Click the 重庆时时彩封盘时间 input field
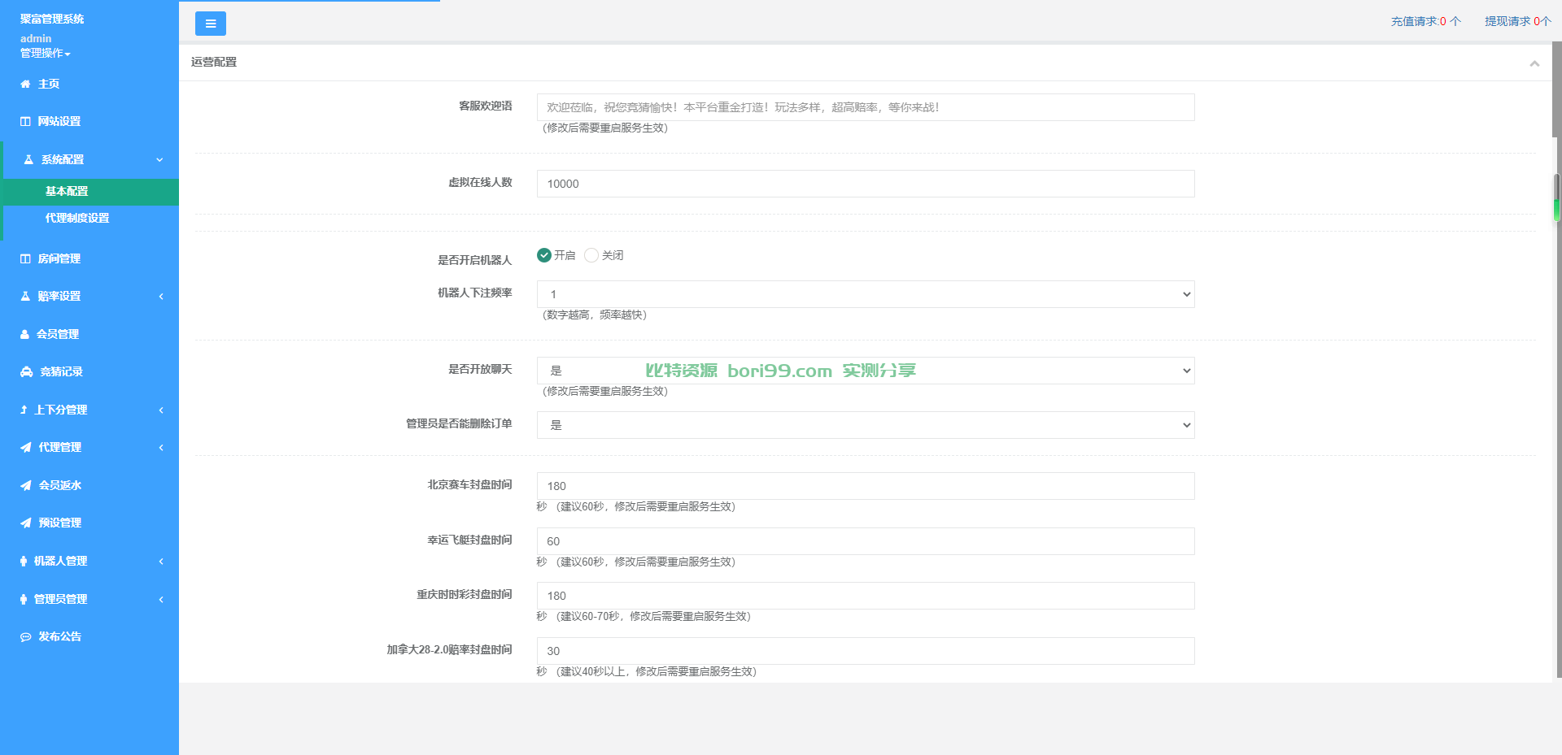This screenshot has width=1562, height=755. (x=866, y=596)
